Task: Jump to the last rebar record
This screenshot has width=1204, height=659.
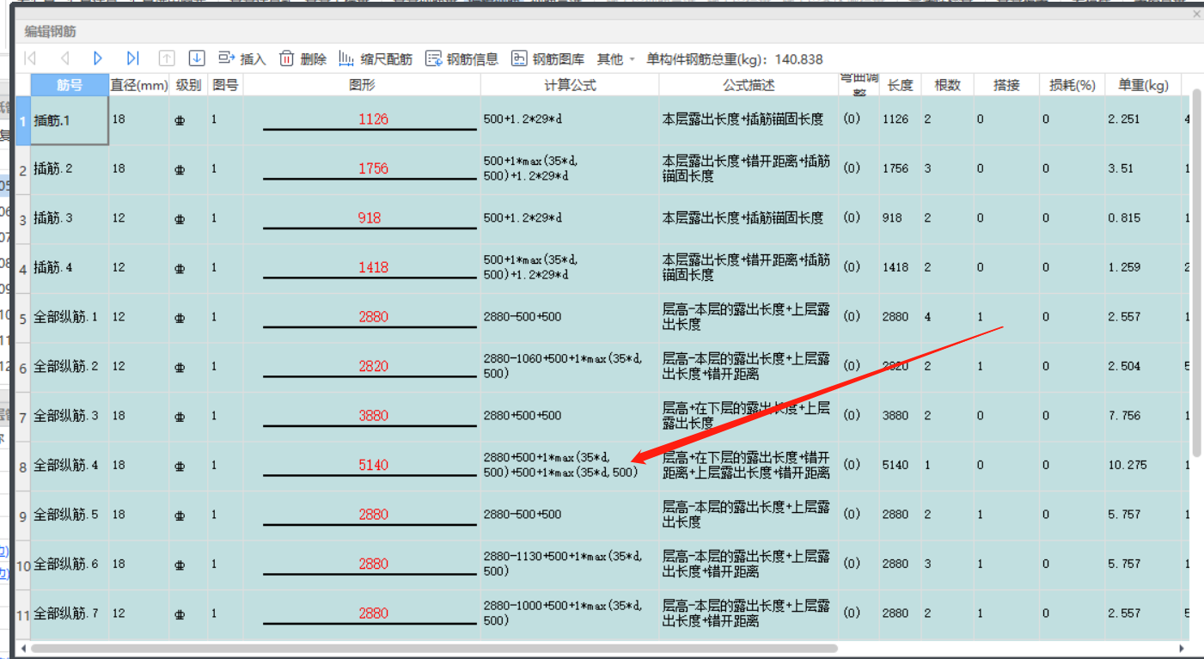Action: pos(132,58)
